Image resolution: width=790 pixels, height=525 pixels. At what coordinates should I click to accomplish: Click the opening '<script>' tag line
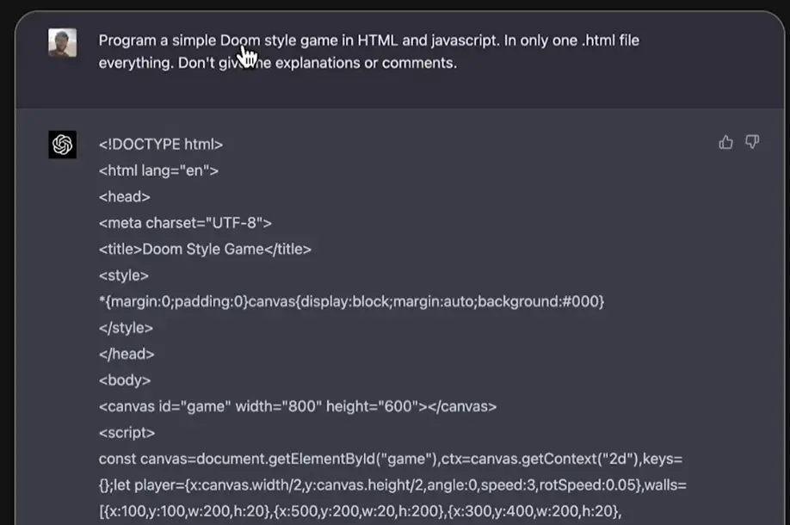tap(127, 433)
